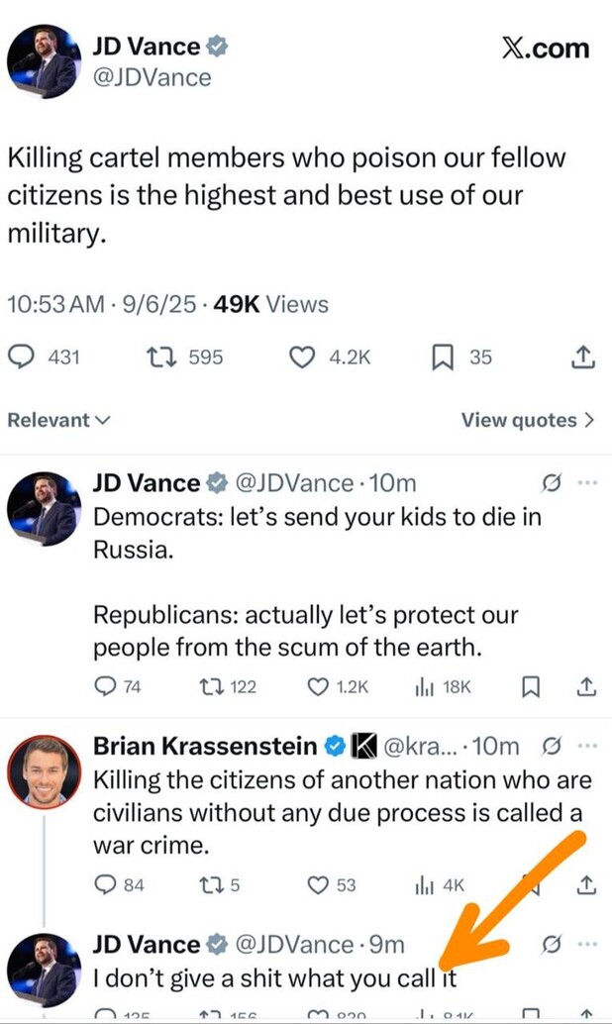Viewport: 612px width, 1024px height.
Task: Open @JDVance handle in post header
Action: coord(152,77)
